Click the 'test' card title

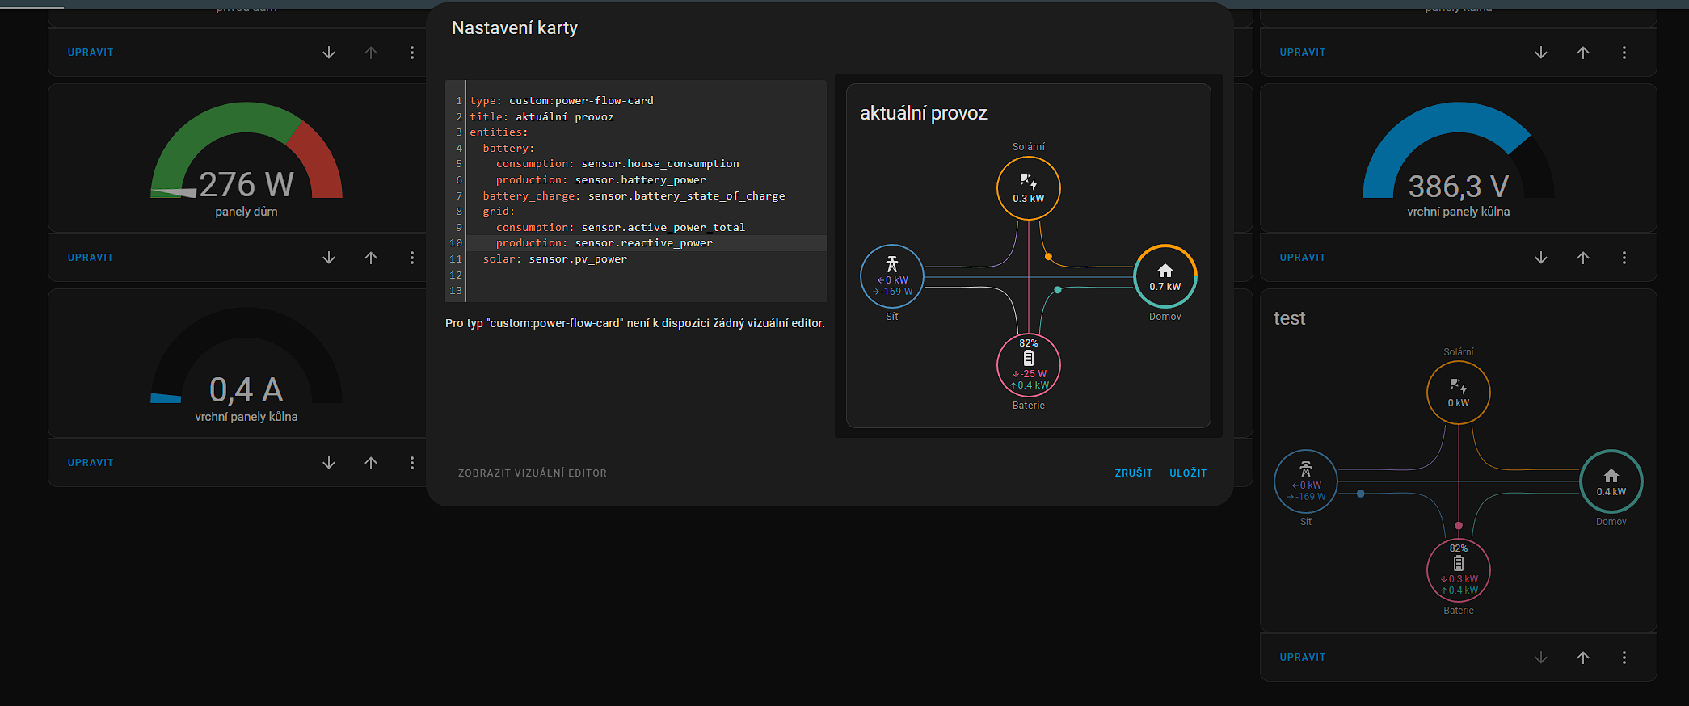(1289, 318)
